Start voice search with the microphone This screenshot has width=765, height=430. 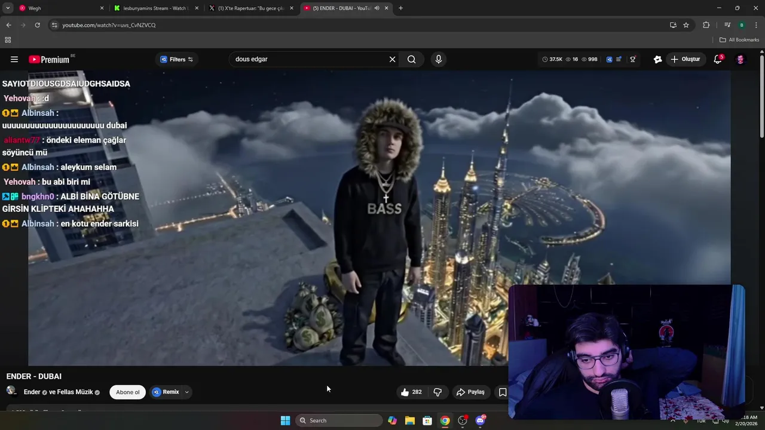[439, 59]
